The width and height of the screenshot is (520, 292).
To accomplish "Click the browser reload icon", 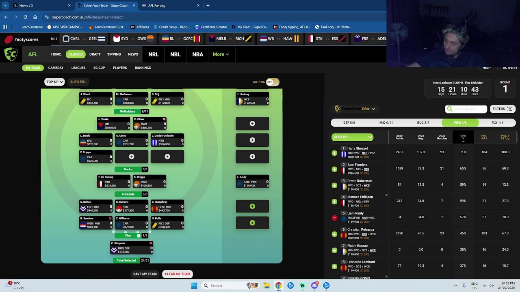I will (x=25, y=17).
